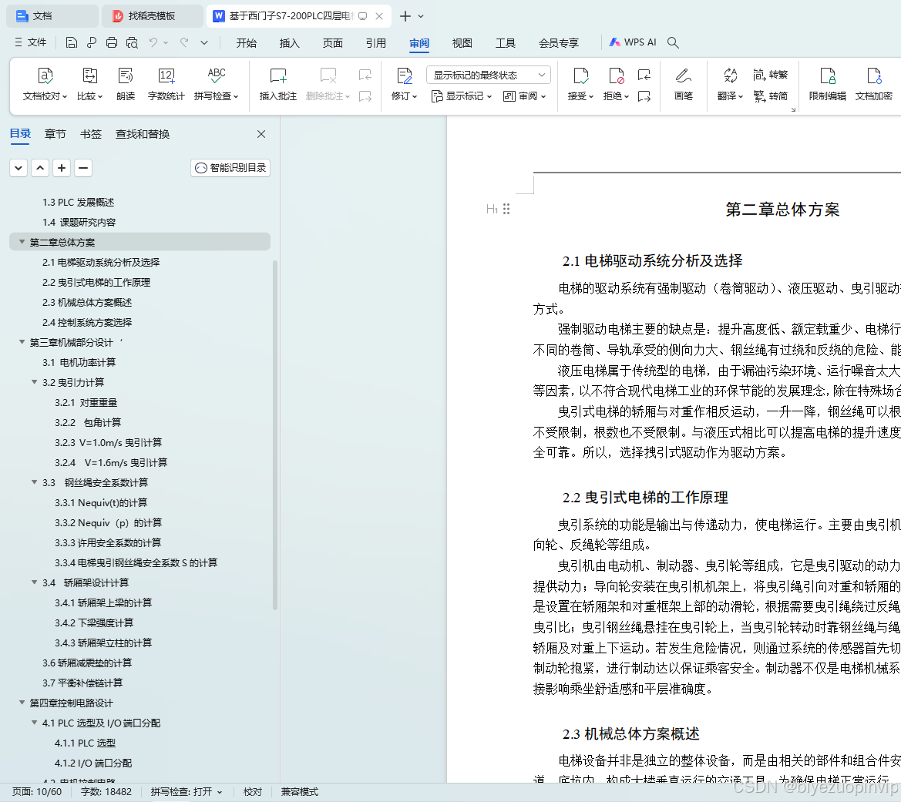Click the print icon in quick toolbar
This screenshot has width=901, height=802.
pos(112,42)
